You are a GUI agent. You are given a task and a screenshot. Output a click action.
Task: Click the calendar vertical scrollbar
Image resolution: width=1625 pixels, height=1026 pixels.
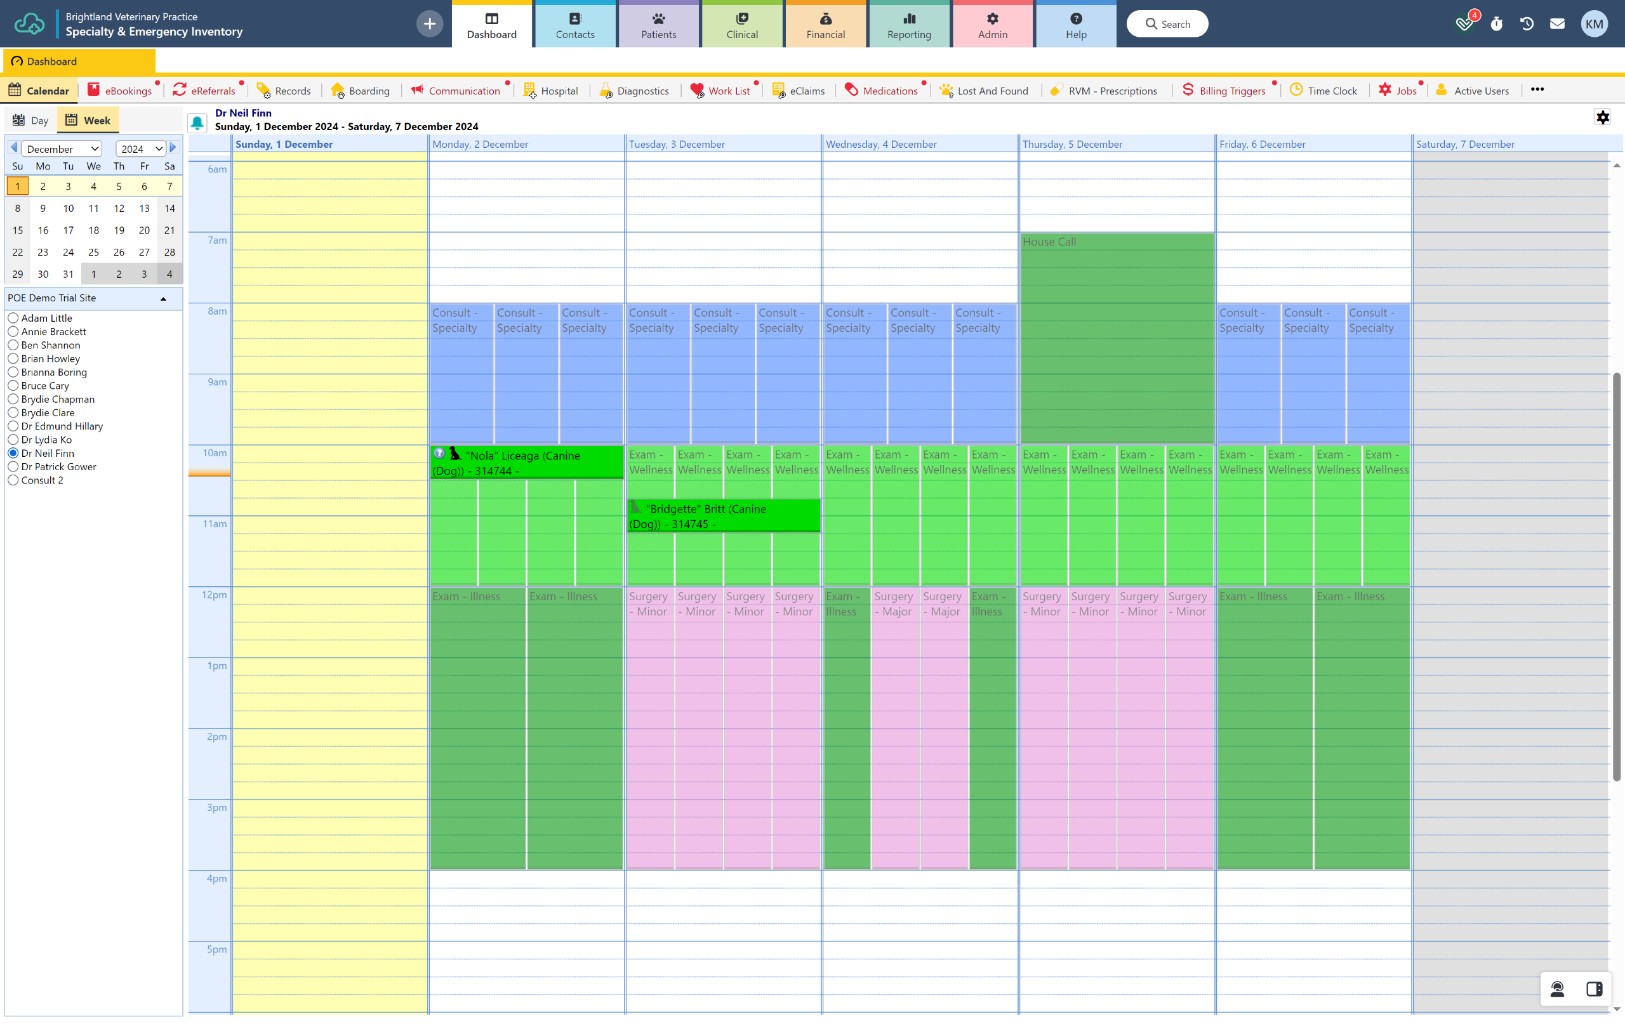coord(1616,577)
